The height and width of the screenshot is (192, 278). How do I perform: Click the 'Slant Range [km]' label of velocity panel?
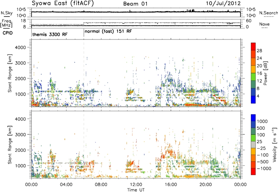[10, 145]
